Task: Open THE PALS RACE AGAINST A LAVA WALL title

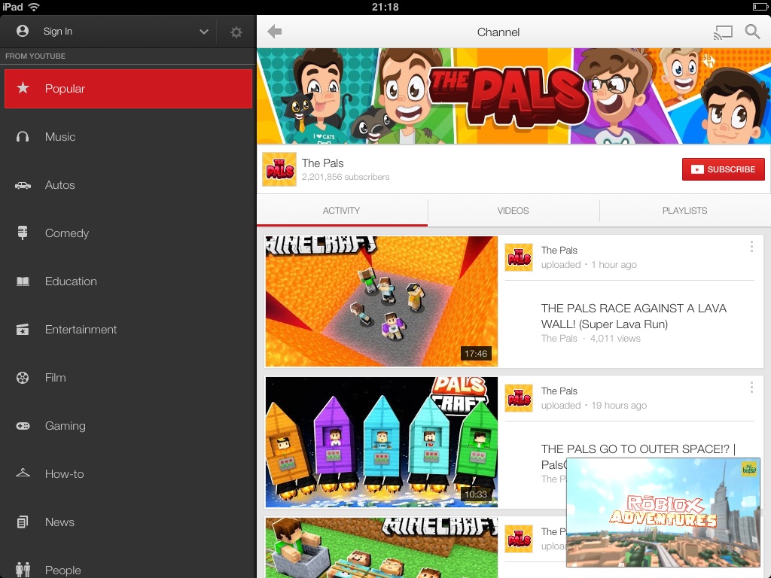Action: [x=633, y=316]
